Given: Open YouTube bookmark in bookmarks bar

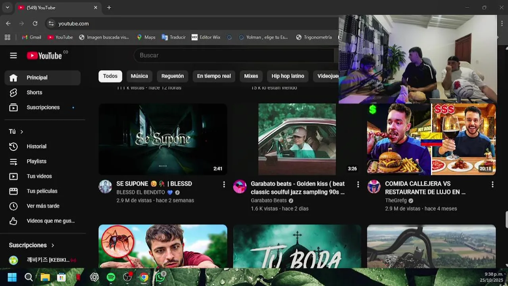Looking at the screenshot, I should pos(60,37).
